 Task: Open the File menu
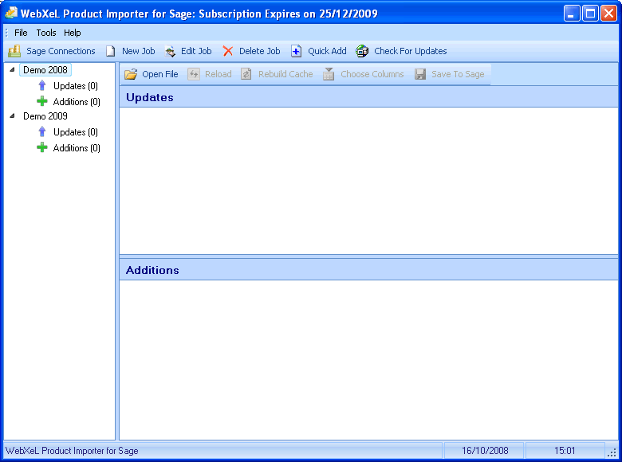21,33
